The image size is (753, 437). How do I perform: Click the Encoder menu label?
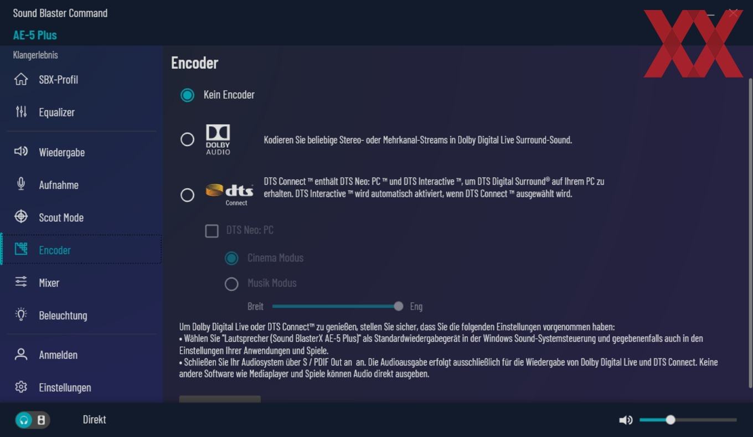pyautogui.click(x=55, y=250)
